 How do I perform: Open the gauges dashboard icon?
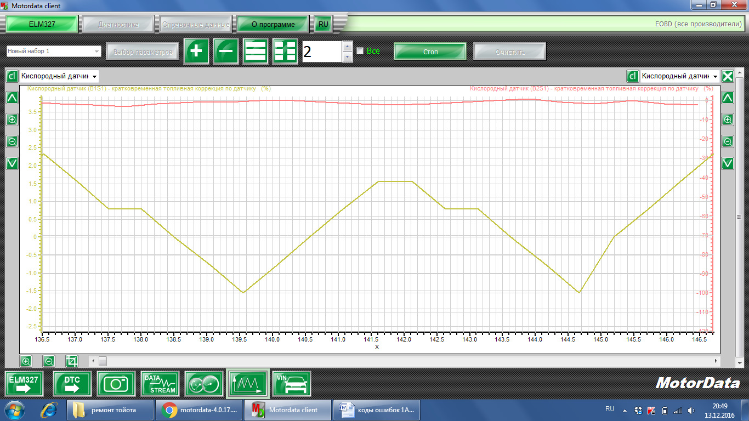pos(203,384)
